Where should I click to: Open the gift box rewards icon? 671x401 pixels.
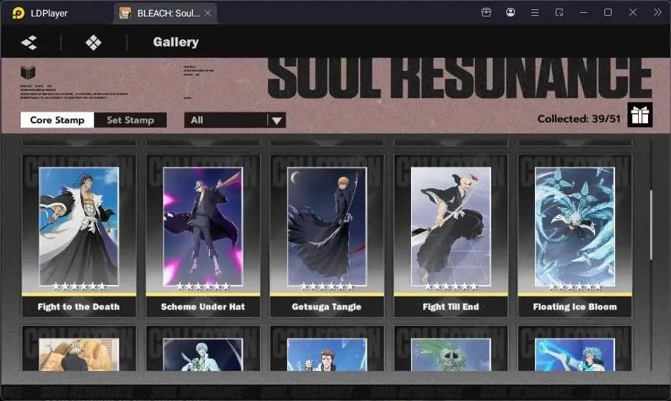point(639,115)
